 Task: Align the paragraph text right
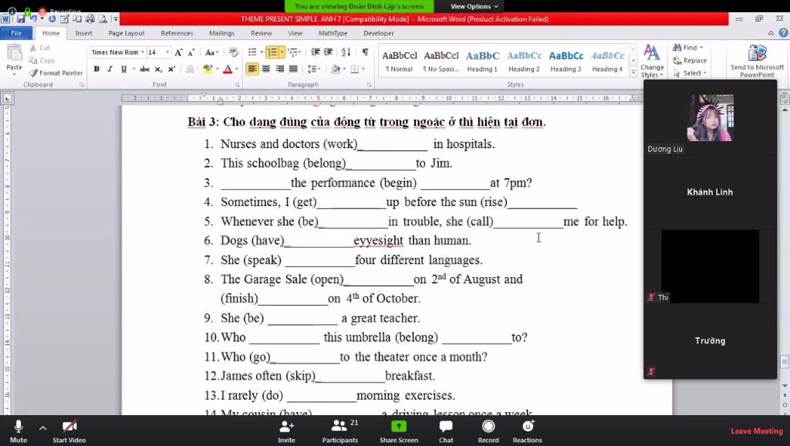279,69
